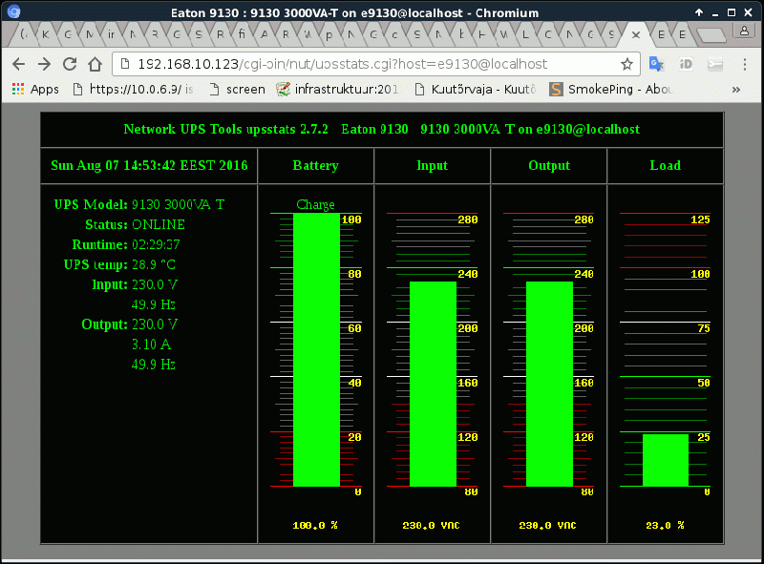Open the iD extension icon
The image size is (764, 564).
click(x=686, y=64)
